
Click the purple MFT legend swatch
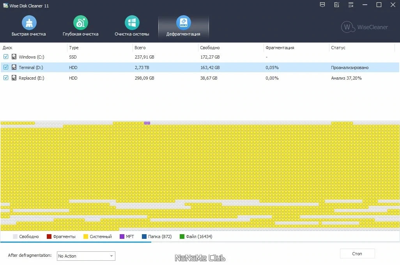click(122, 237)
